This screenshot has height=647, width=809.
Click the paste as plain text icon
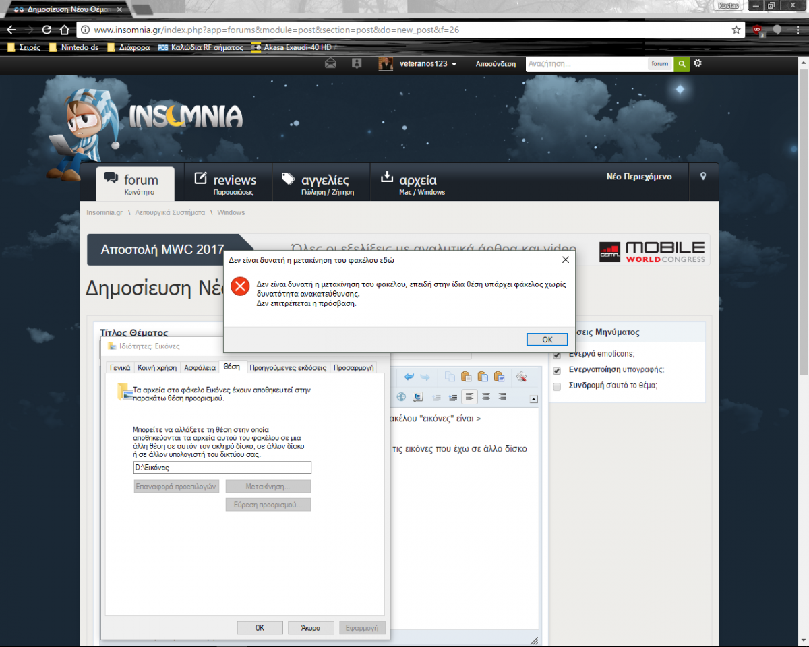(482, 377)
